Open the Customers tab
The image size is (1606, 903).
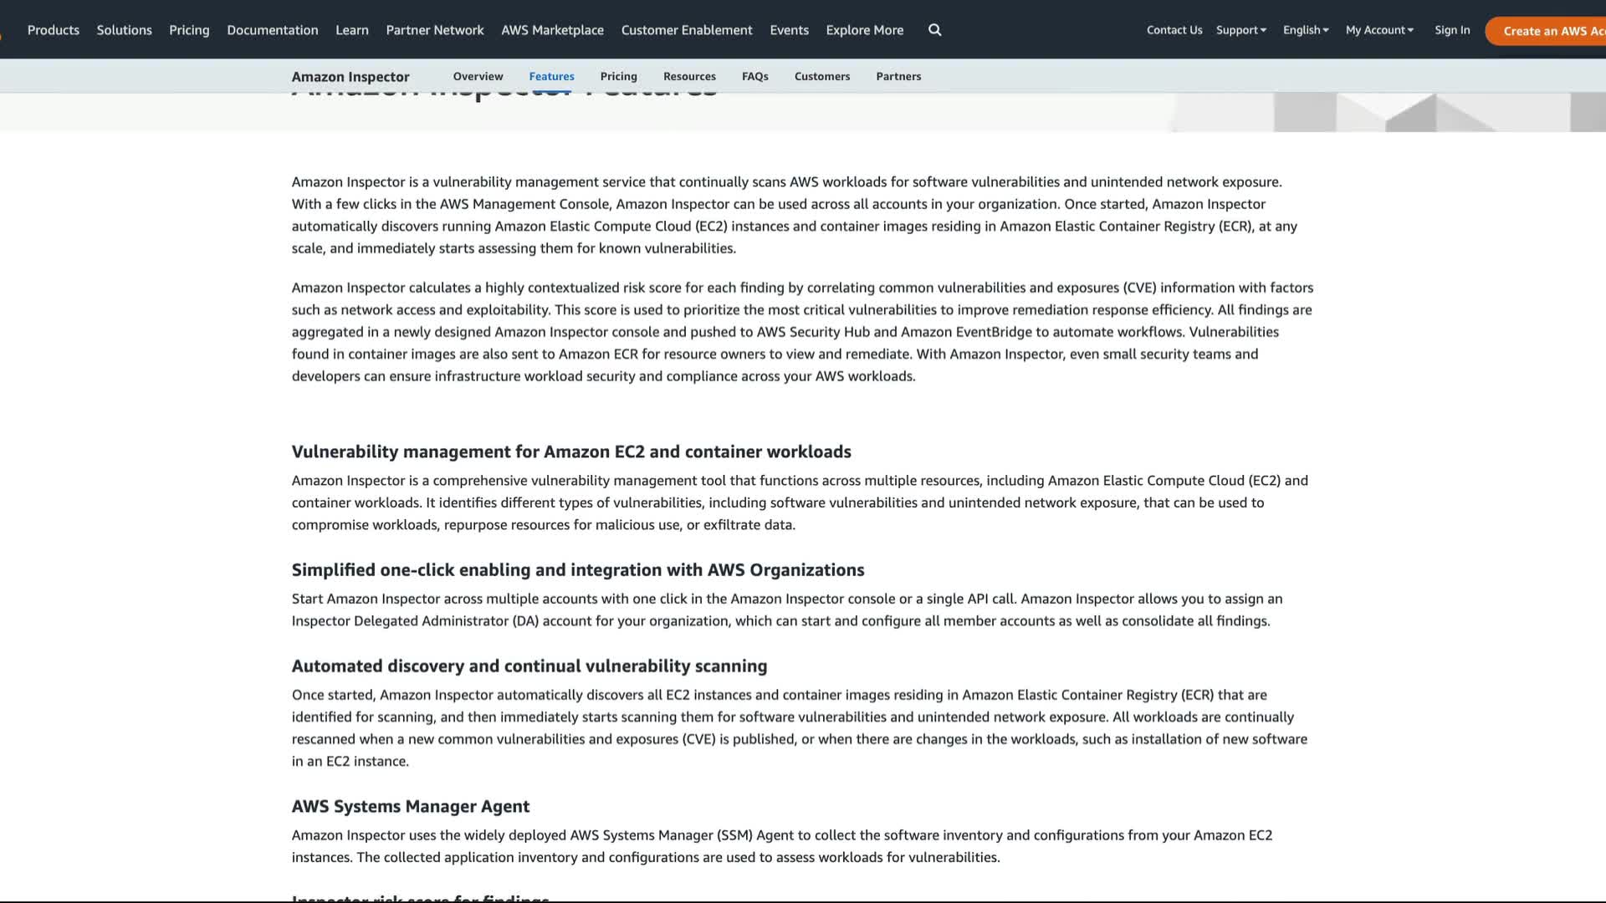(x=821, y=76)
